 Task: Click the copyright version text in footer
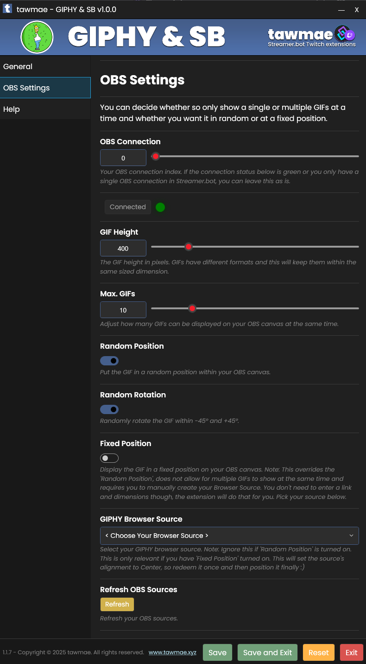[73, 652]
